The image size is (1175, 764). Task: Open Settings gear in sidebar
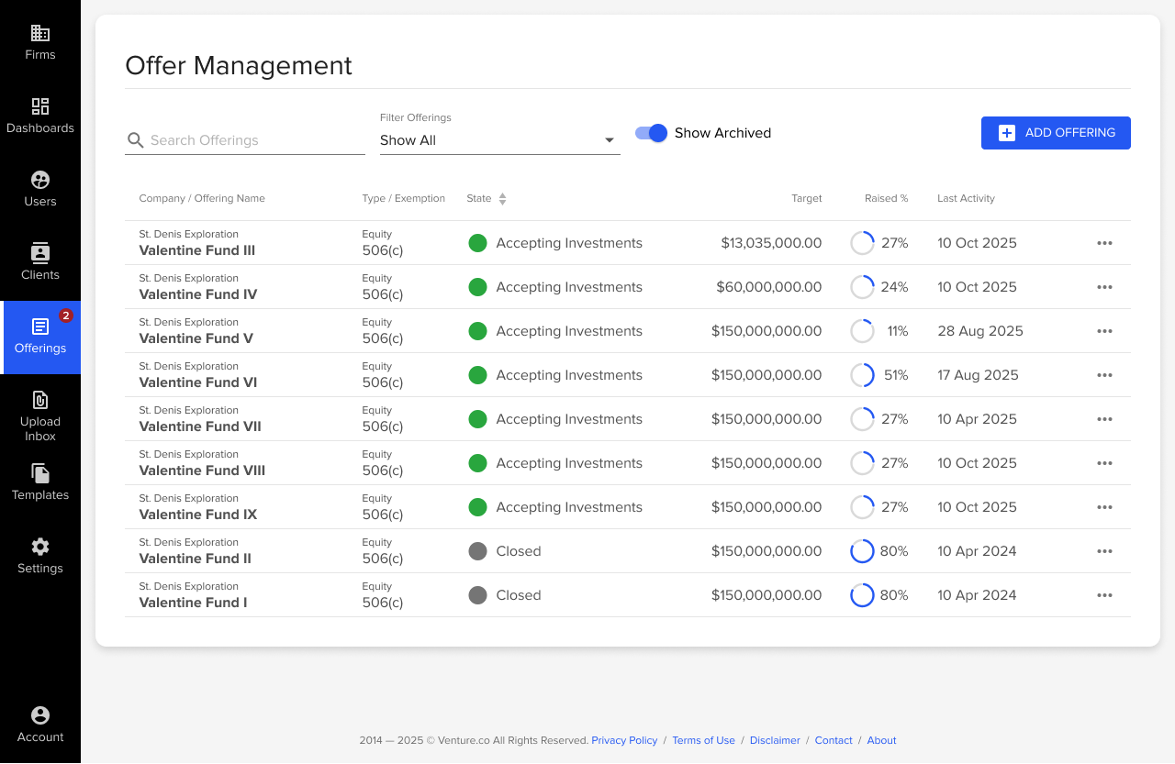(x=40, y=548)
